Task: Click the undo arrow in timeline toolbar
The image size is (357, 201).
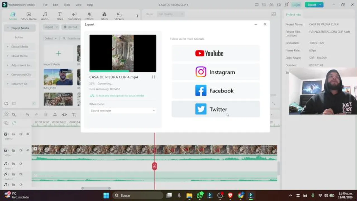Action: coord(27,114)
